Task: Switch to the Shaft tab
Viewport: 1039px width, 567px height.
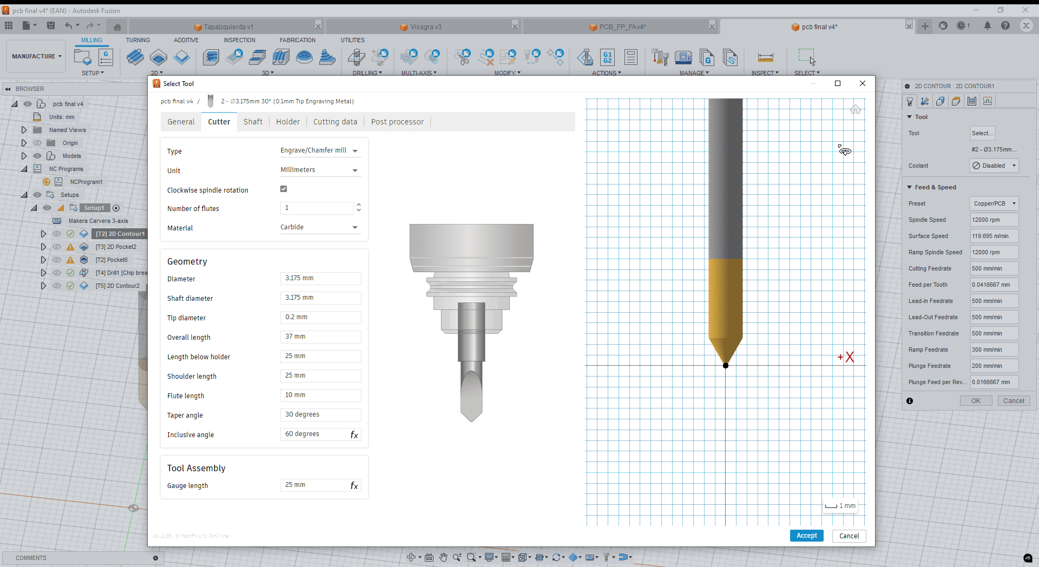Action: click(253, 122)
